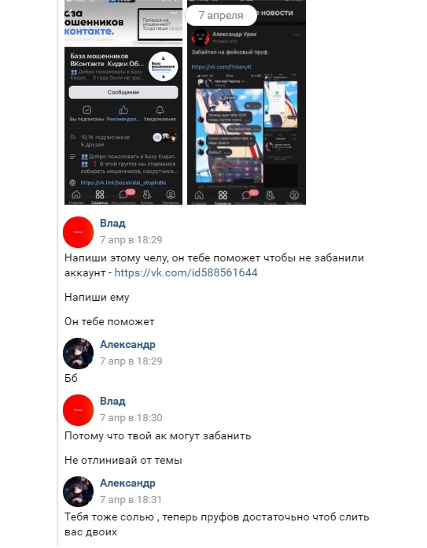
Task: Click Александр's avatar on the 18:29 message
Action: [x=78, y=354]
